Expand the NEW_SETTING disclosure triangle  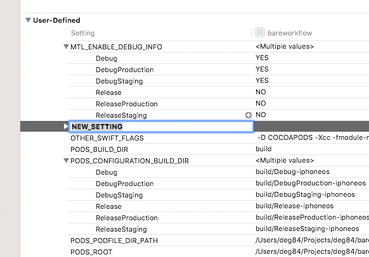[x=66, y=127]
